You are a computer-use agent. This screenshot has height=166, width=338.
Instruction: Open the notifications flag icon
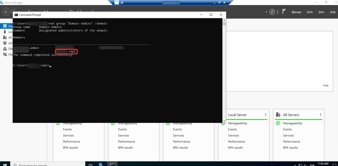tap(284, 12)
